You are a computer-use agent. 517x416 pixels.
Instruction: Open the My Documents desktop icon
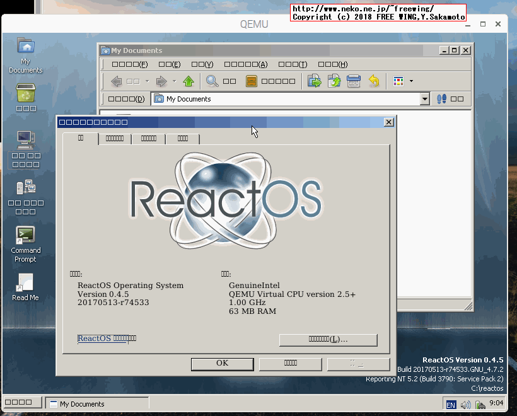[x=26, y=55]
